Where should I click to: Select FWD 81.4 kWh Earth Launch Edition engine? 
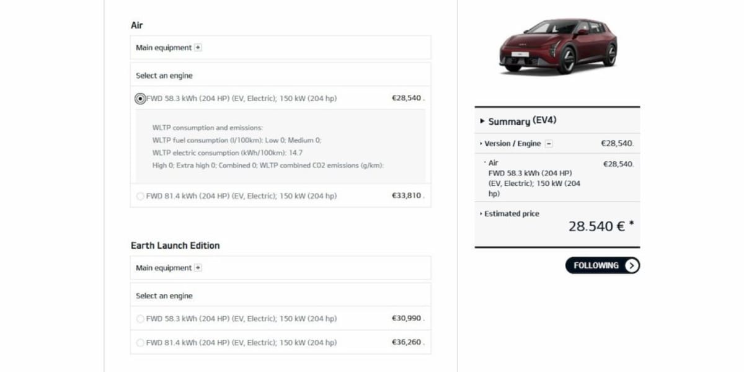140,342
